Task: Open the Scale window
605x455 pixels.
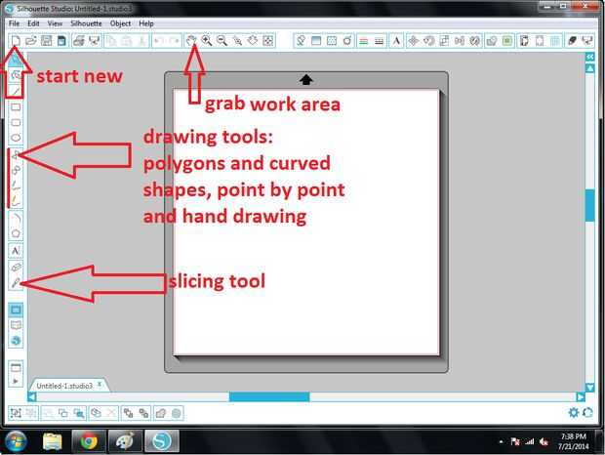Action: point(444,41)
